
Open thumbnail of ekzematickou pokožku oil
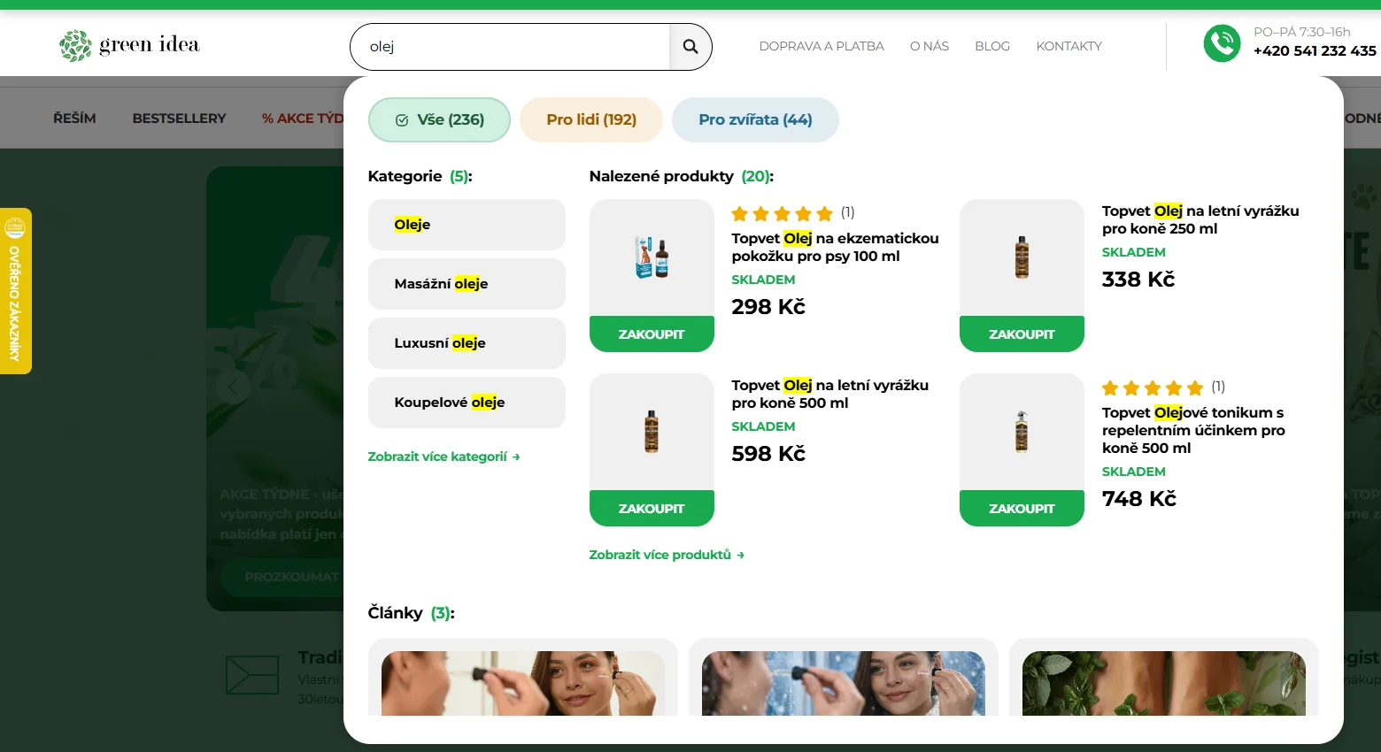point(652,257)
